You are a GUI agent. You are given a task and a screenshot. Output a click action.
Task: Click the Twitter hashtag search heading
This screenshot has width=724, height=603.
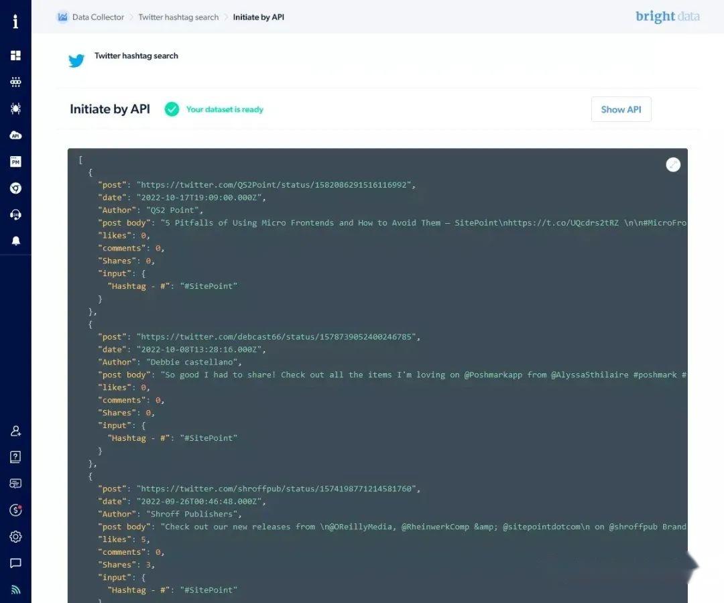click(x=136, y=56)
